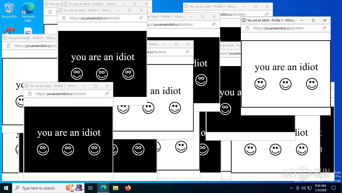Open the Windows Start menu

pyautogui.click(x=6, y=188)
